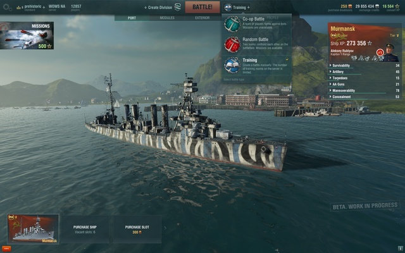Switch to the Exterior tab
This screenshot has height=253, width=405.
tap(202, 18)
